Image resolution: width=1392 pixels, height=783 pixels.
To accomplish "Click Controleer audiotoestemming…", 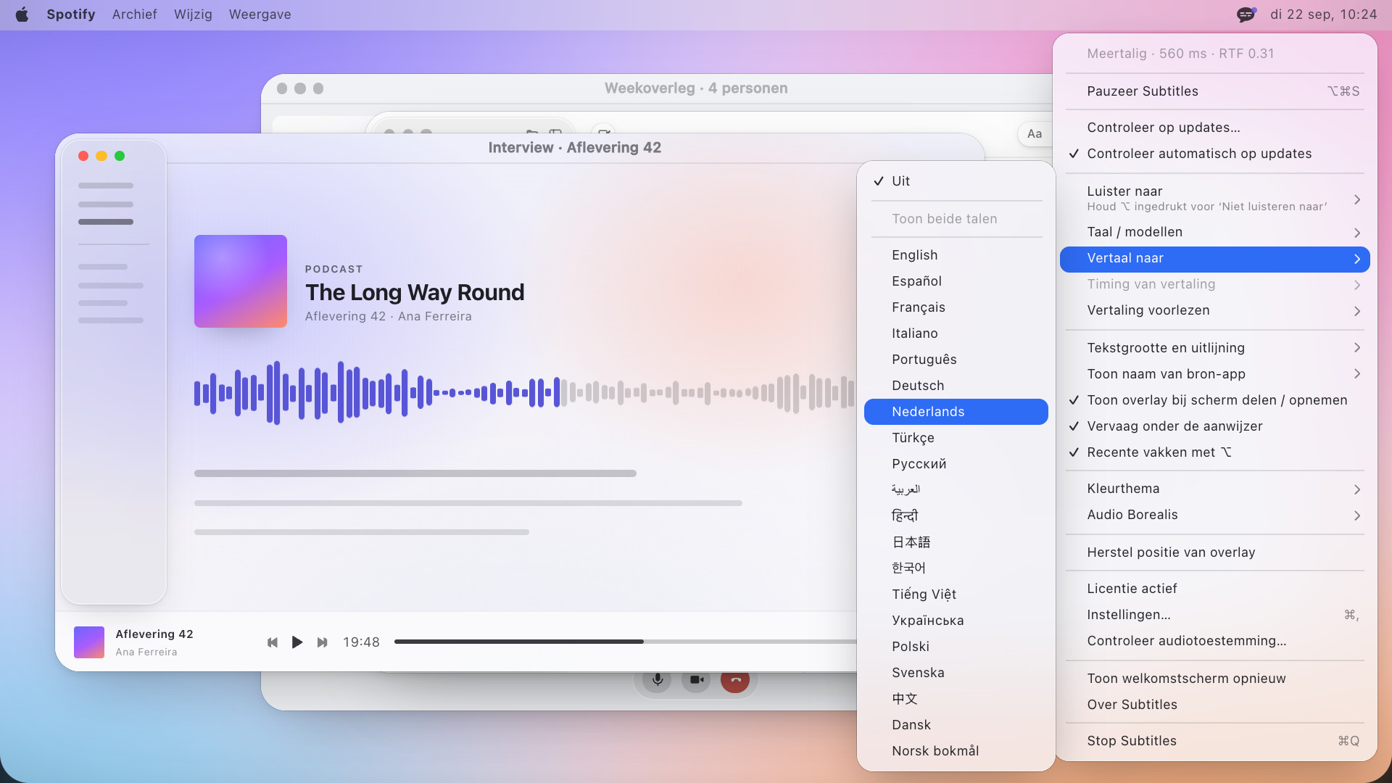I will coord(1215,641).
